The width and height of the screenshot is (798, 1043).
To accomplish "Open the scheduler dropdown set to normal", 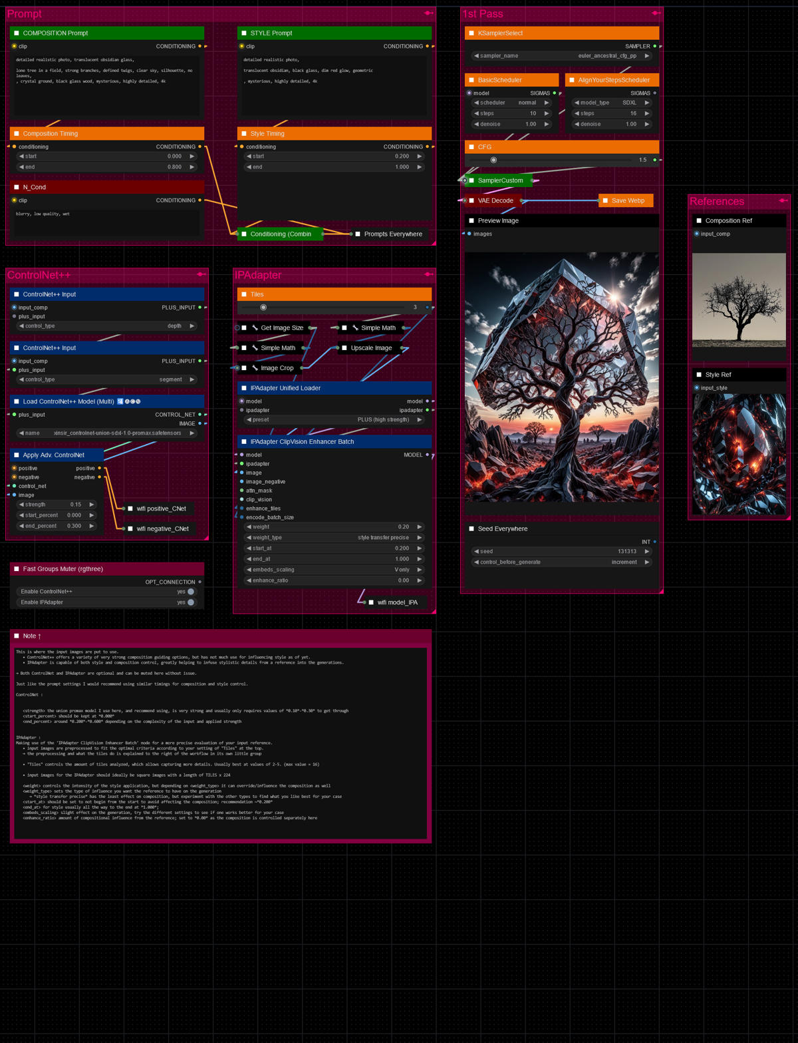I will (x=512, y=103).
